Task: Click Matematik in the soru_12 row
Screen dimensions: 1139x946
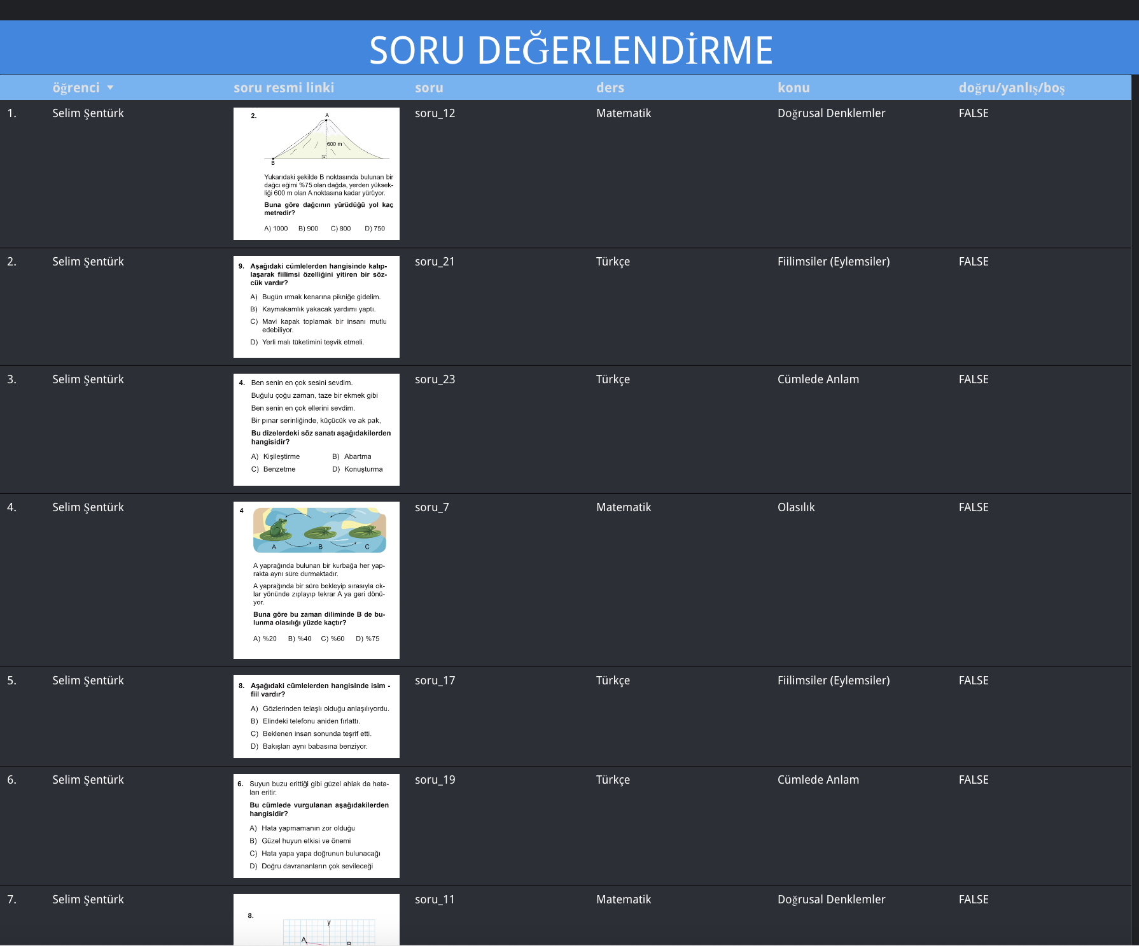Action: tap(624, 113)
